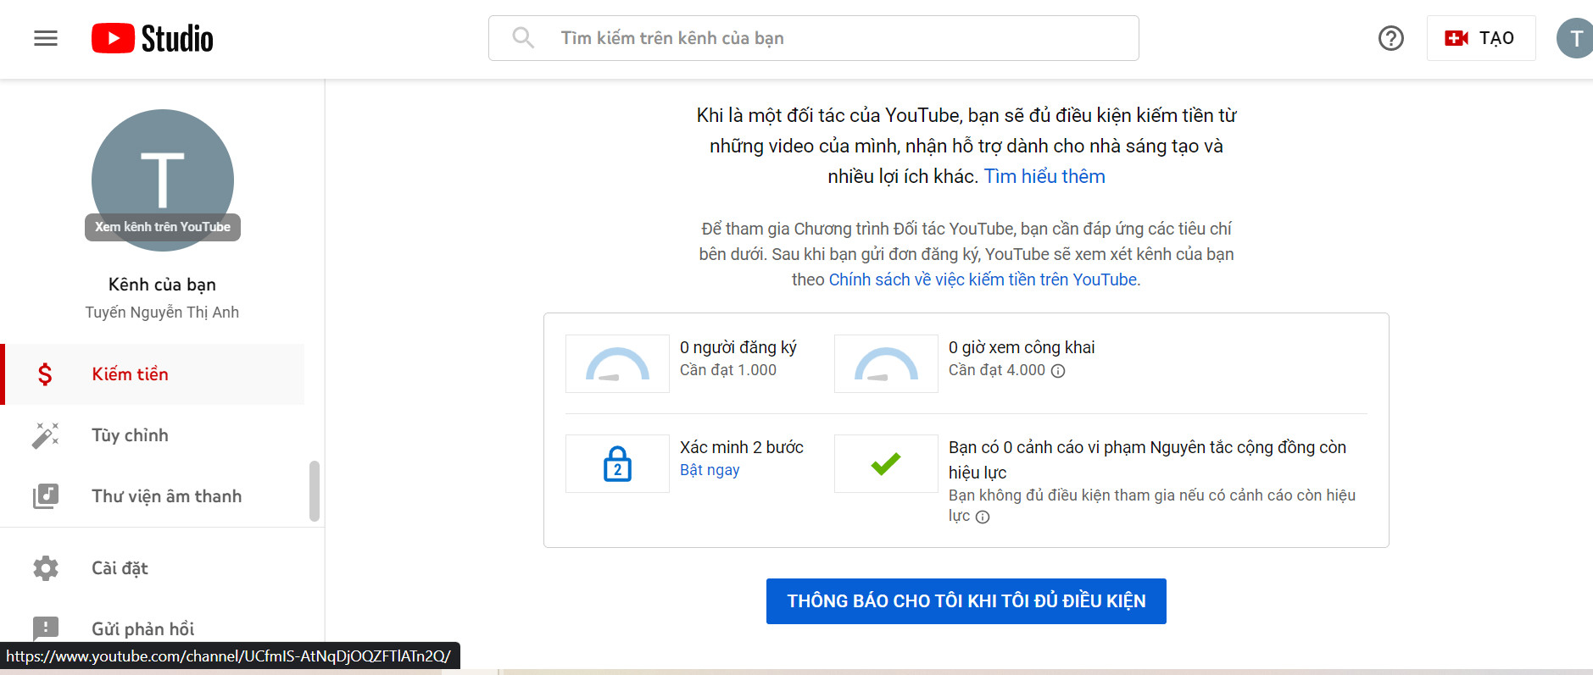The width and height of the screenshot is (1593, 675).
Task: Click info icon next to Cần đạt 4.000
Action: click(x=1058, y=371)
